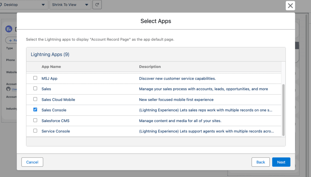This screenshot has height=177, width=311.
Task: Click the Account building icon behind dialog
Action: pyautogui.click(x=9, y=29)
